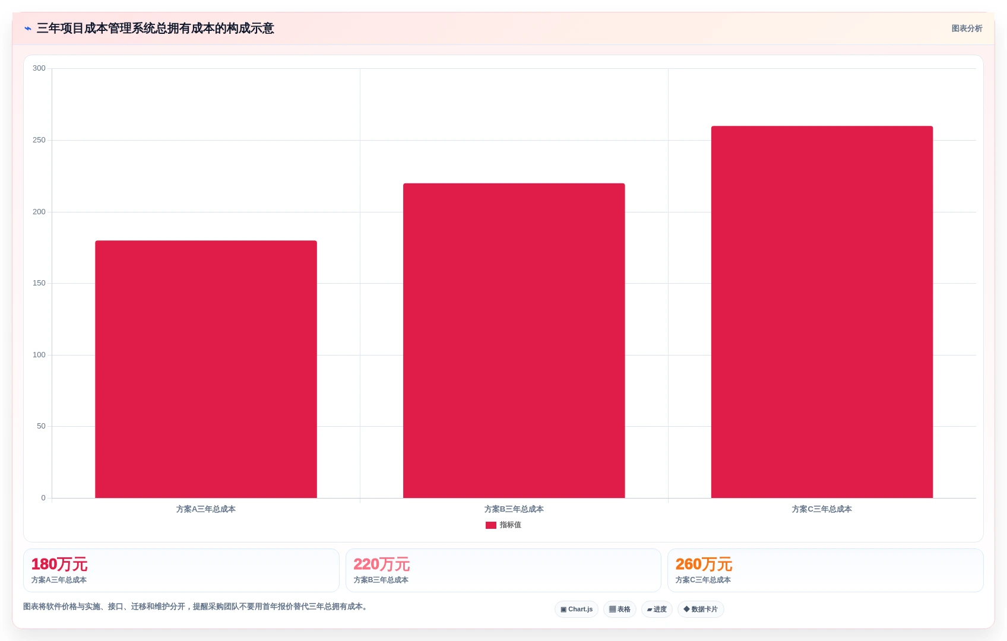Toggle the 指标值 legend color swatch
This screenshot has height=641, width=1007.
(490, 525)
